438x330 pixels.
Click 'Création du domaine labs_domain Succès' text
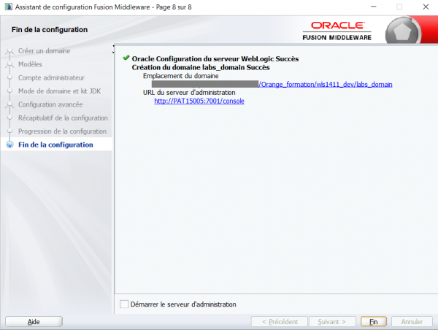point(201,67)
